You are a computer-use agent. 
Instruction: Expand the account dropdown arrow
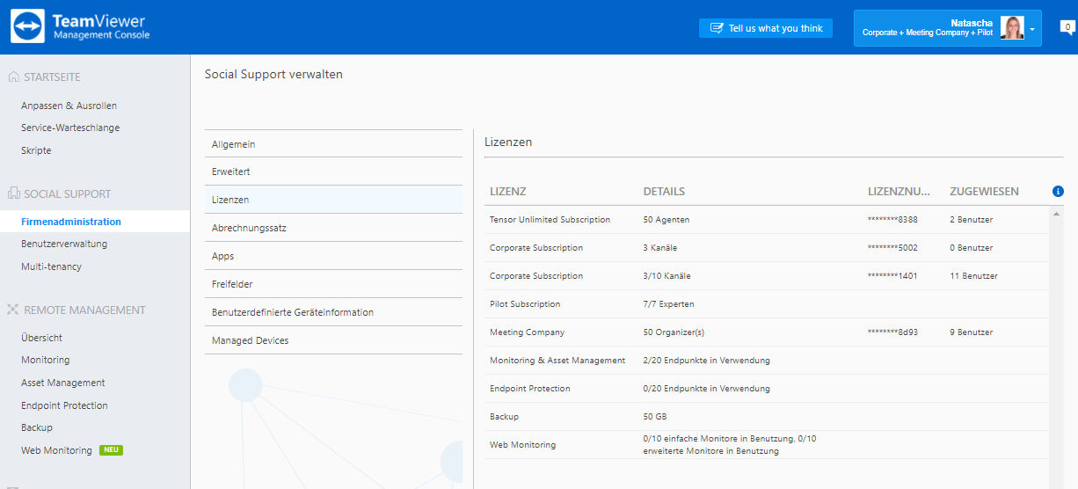[1032, 29]
